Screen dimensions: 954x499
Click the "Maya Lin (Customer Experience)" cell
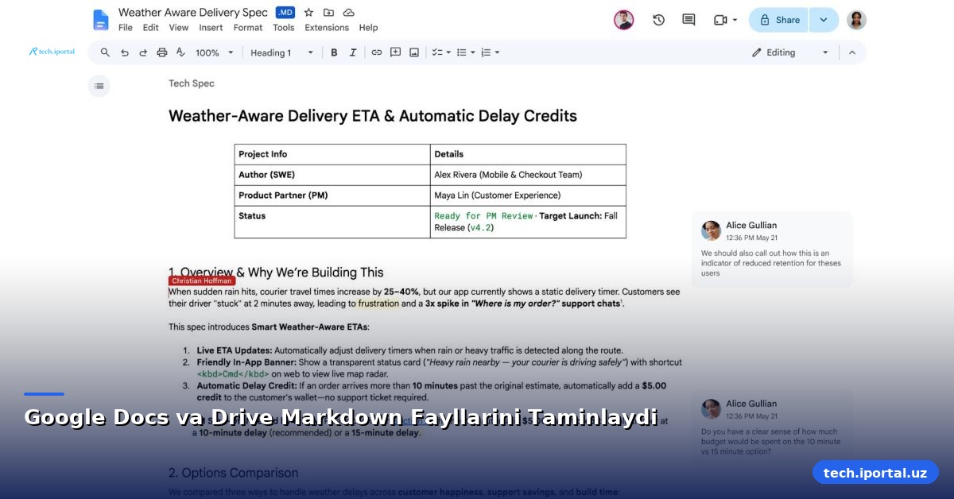528,195
